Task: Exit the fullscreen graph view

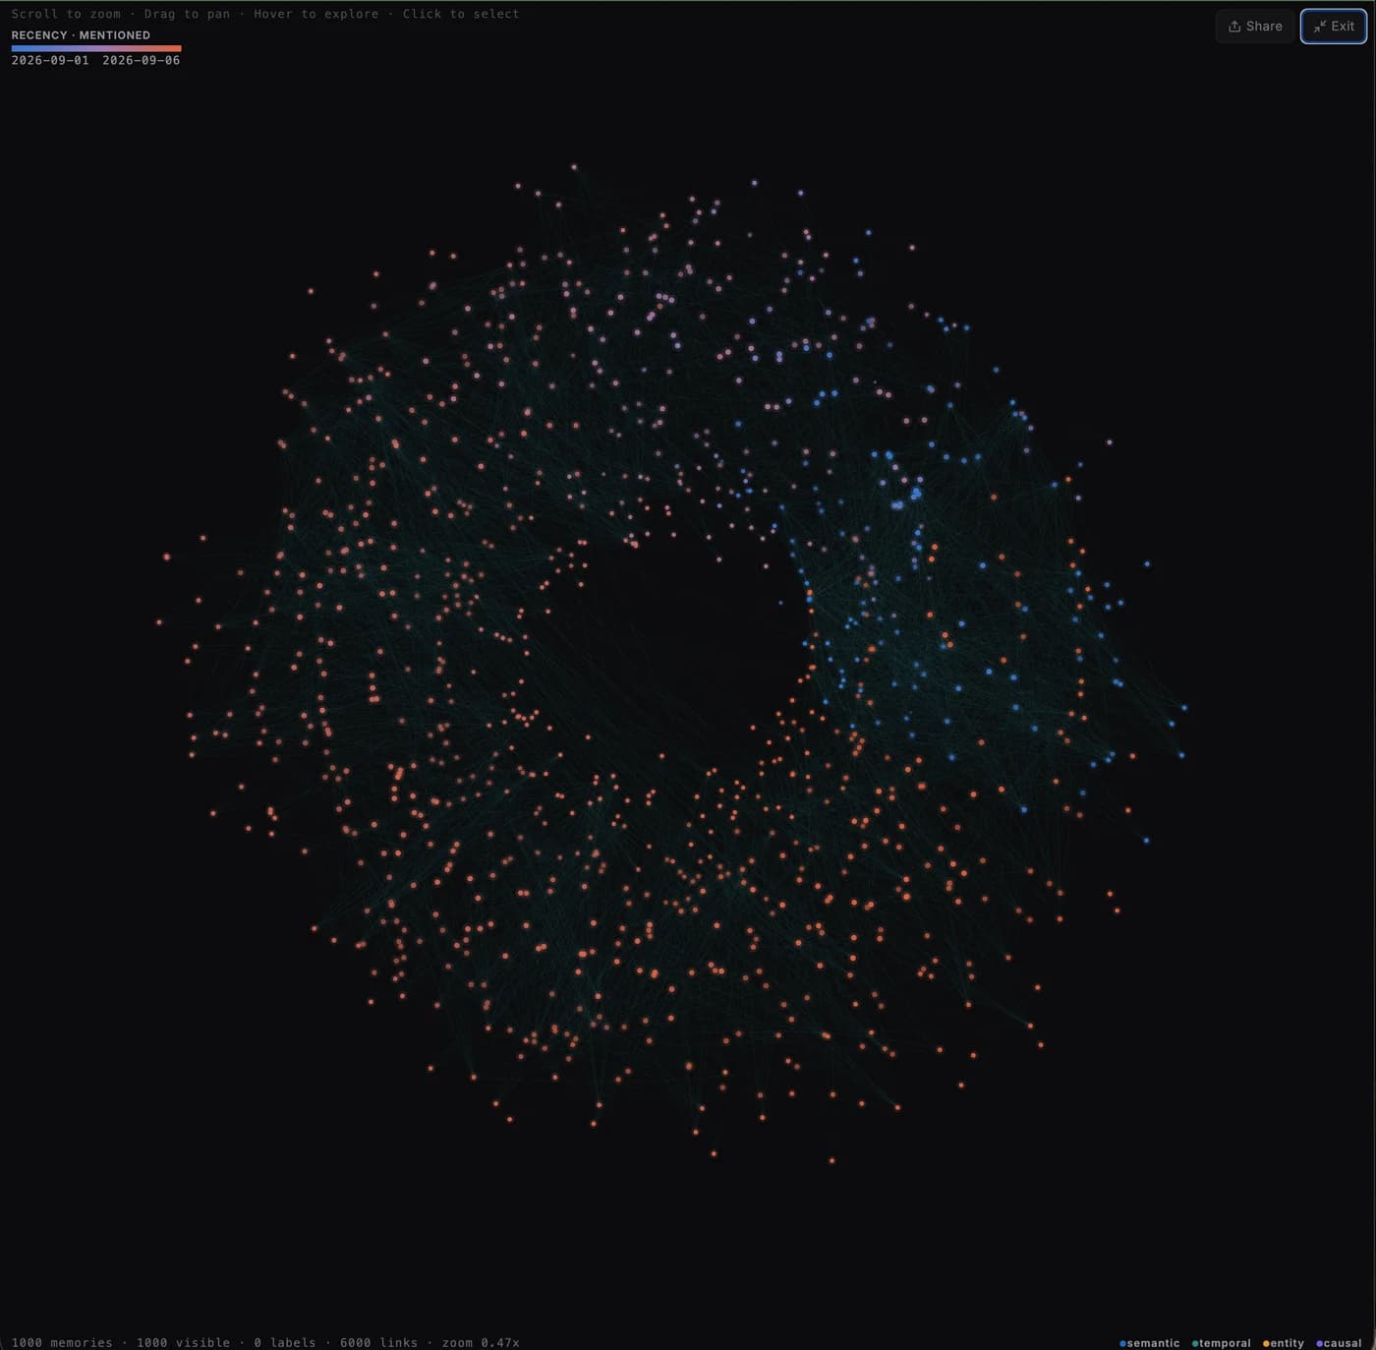Action: [1334, 27]
